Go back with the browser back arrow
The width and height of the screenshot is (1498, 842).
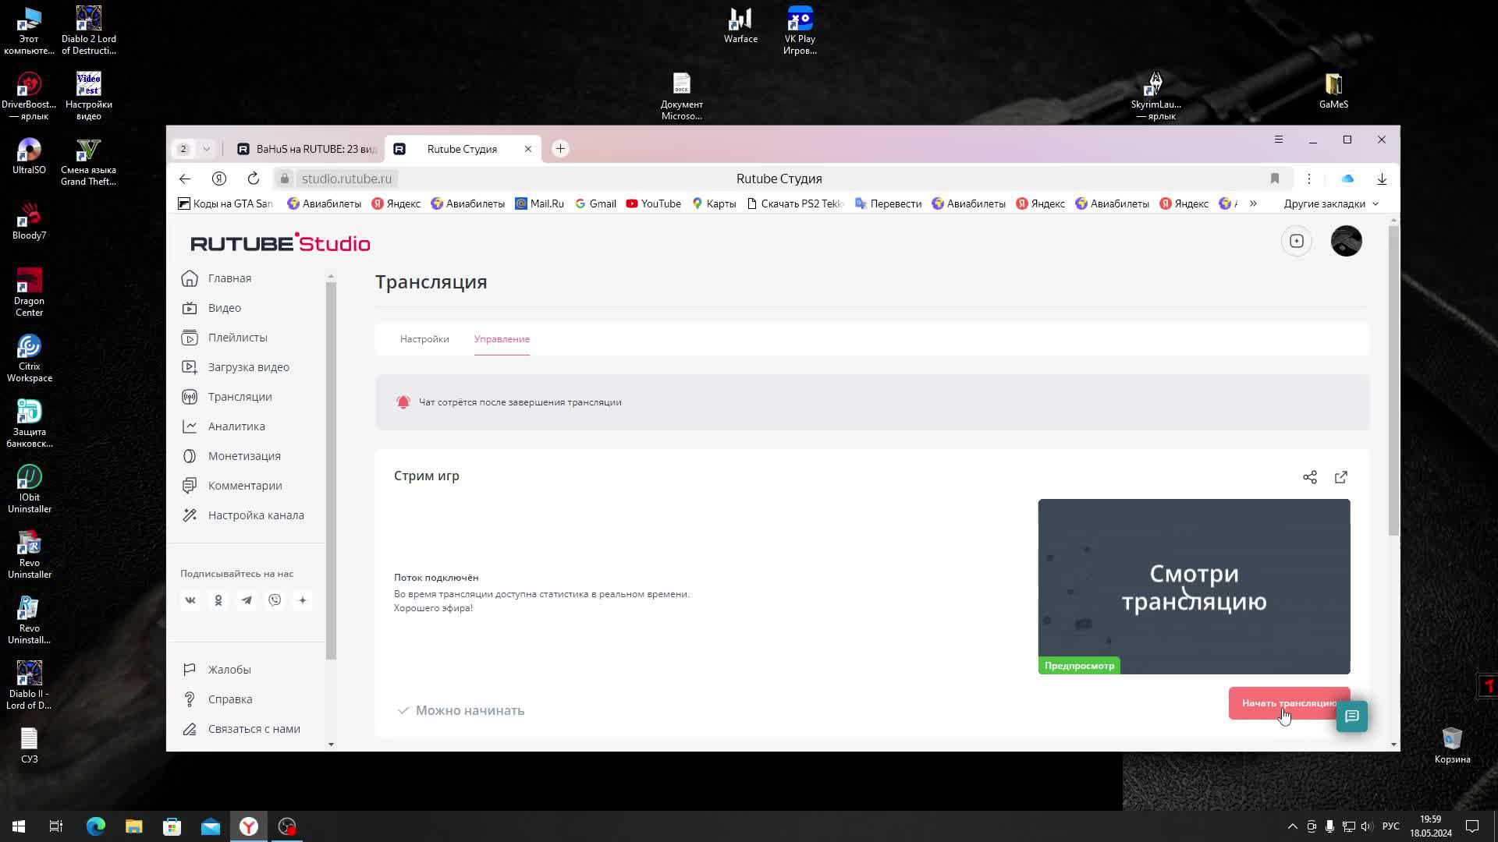[185, 179]
